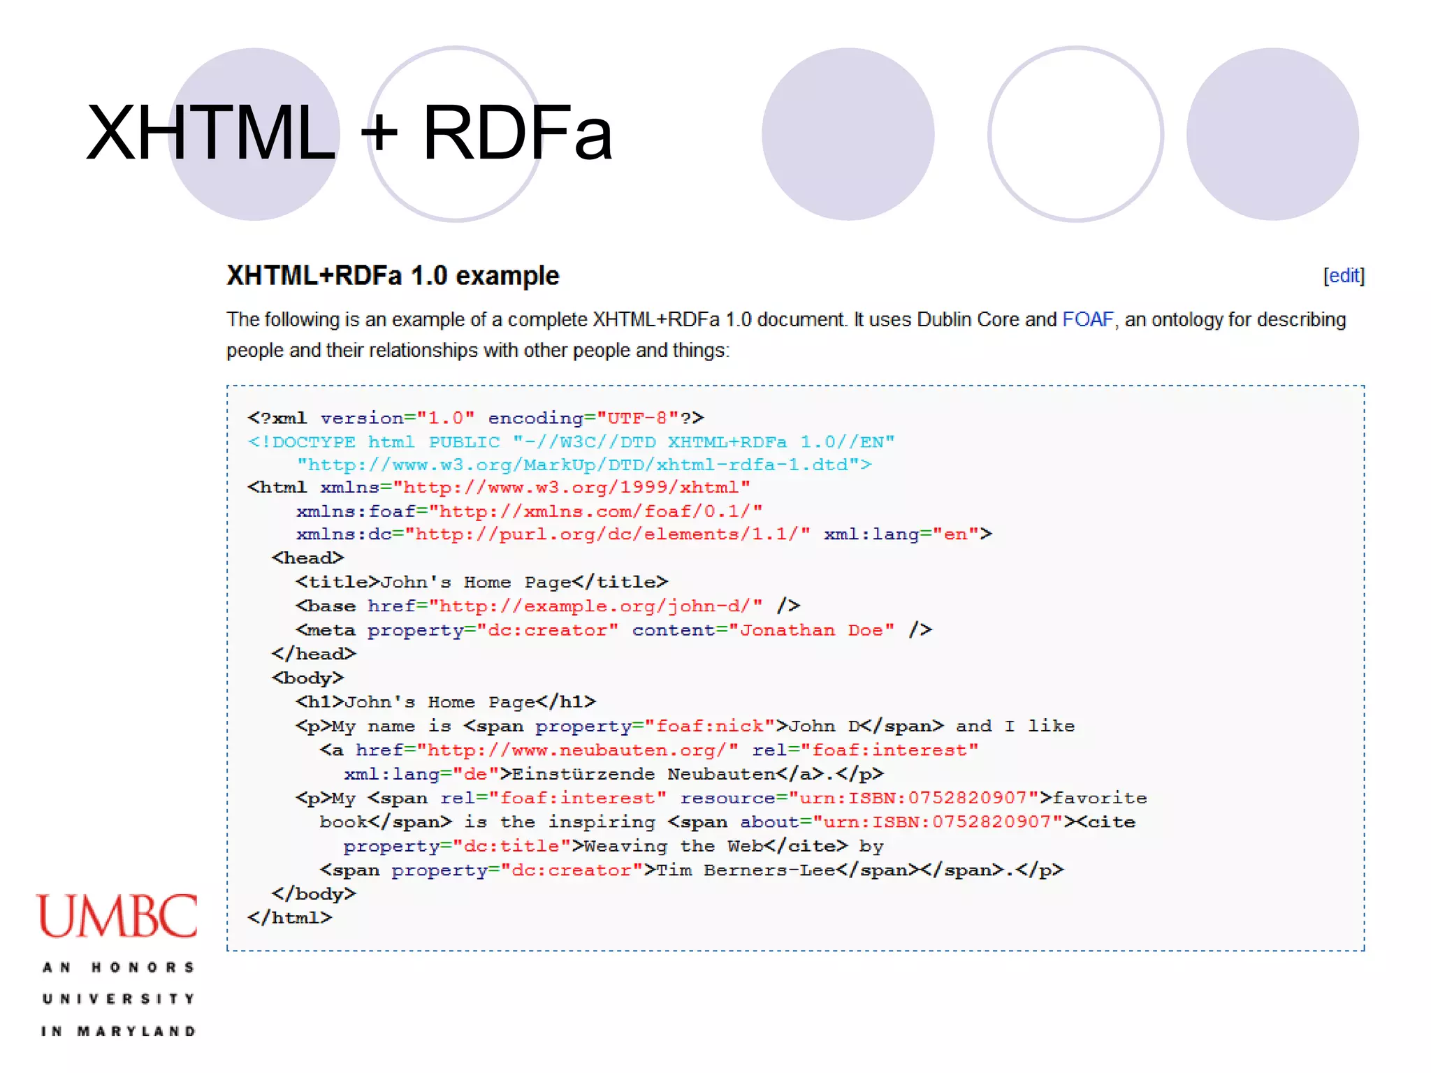Open the FOAF hyperlink in the paragraph
The width and height of the screenshot is (1431, 1073).
coord(1087,320)
